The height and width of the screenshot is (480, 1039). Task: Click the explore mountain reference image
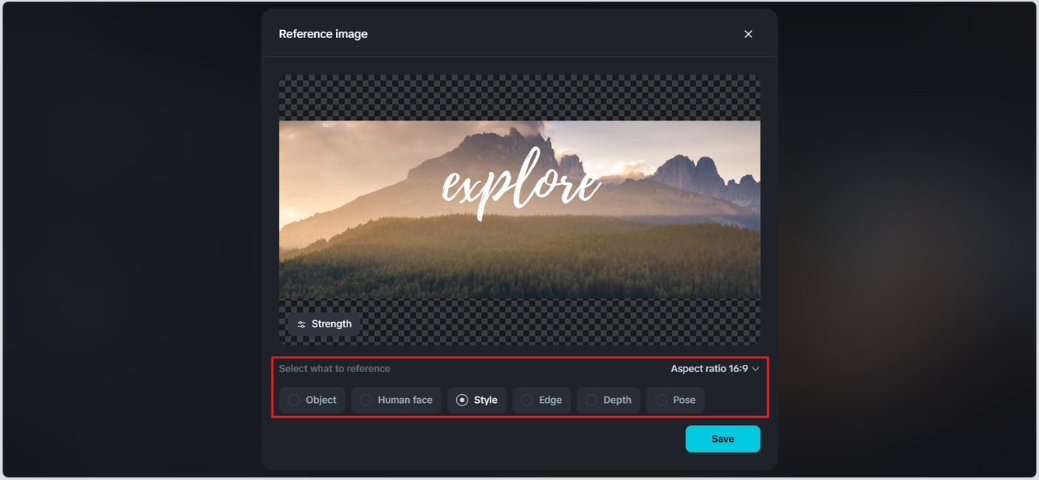(519, 210)
